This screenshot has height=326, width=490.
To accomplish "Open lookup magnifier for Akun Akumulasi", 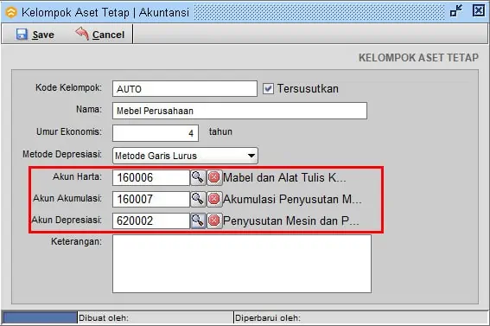I will click(198, 199).
